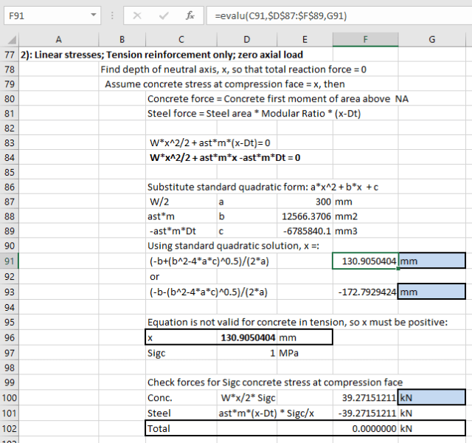Screen dimensions: 472x443
Task: Select column C header
Action: [x=181, y=40]
